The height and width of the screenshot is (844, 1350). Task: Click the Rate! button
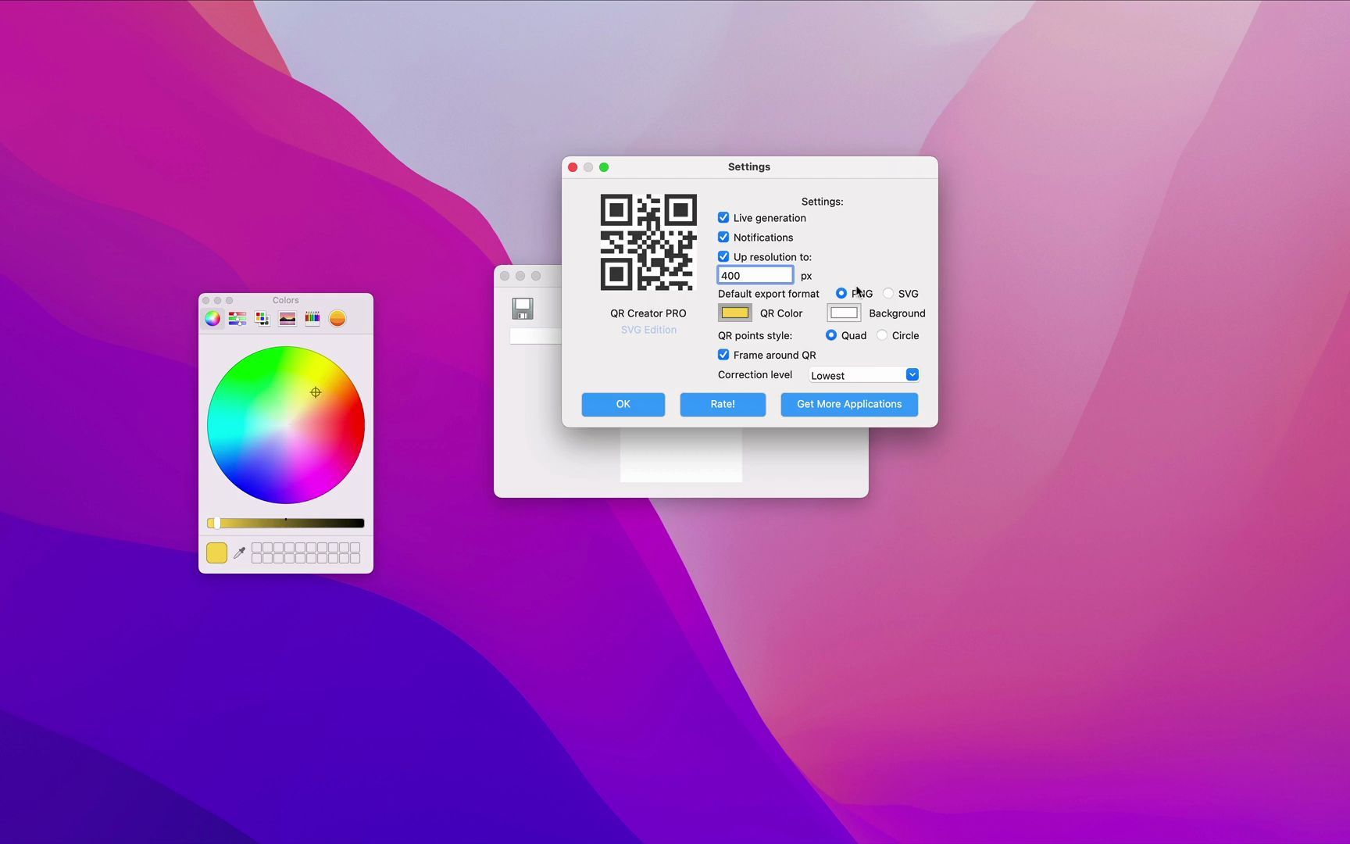[x=723, y=404]
